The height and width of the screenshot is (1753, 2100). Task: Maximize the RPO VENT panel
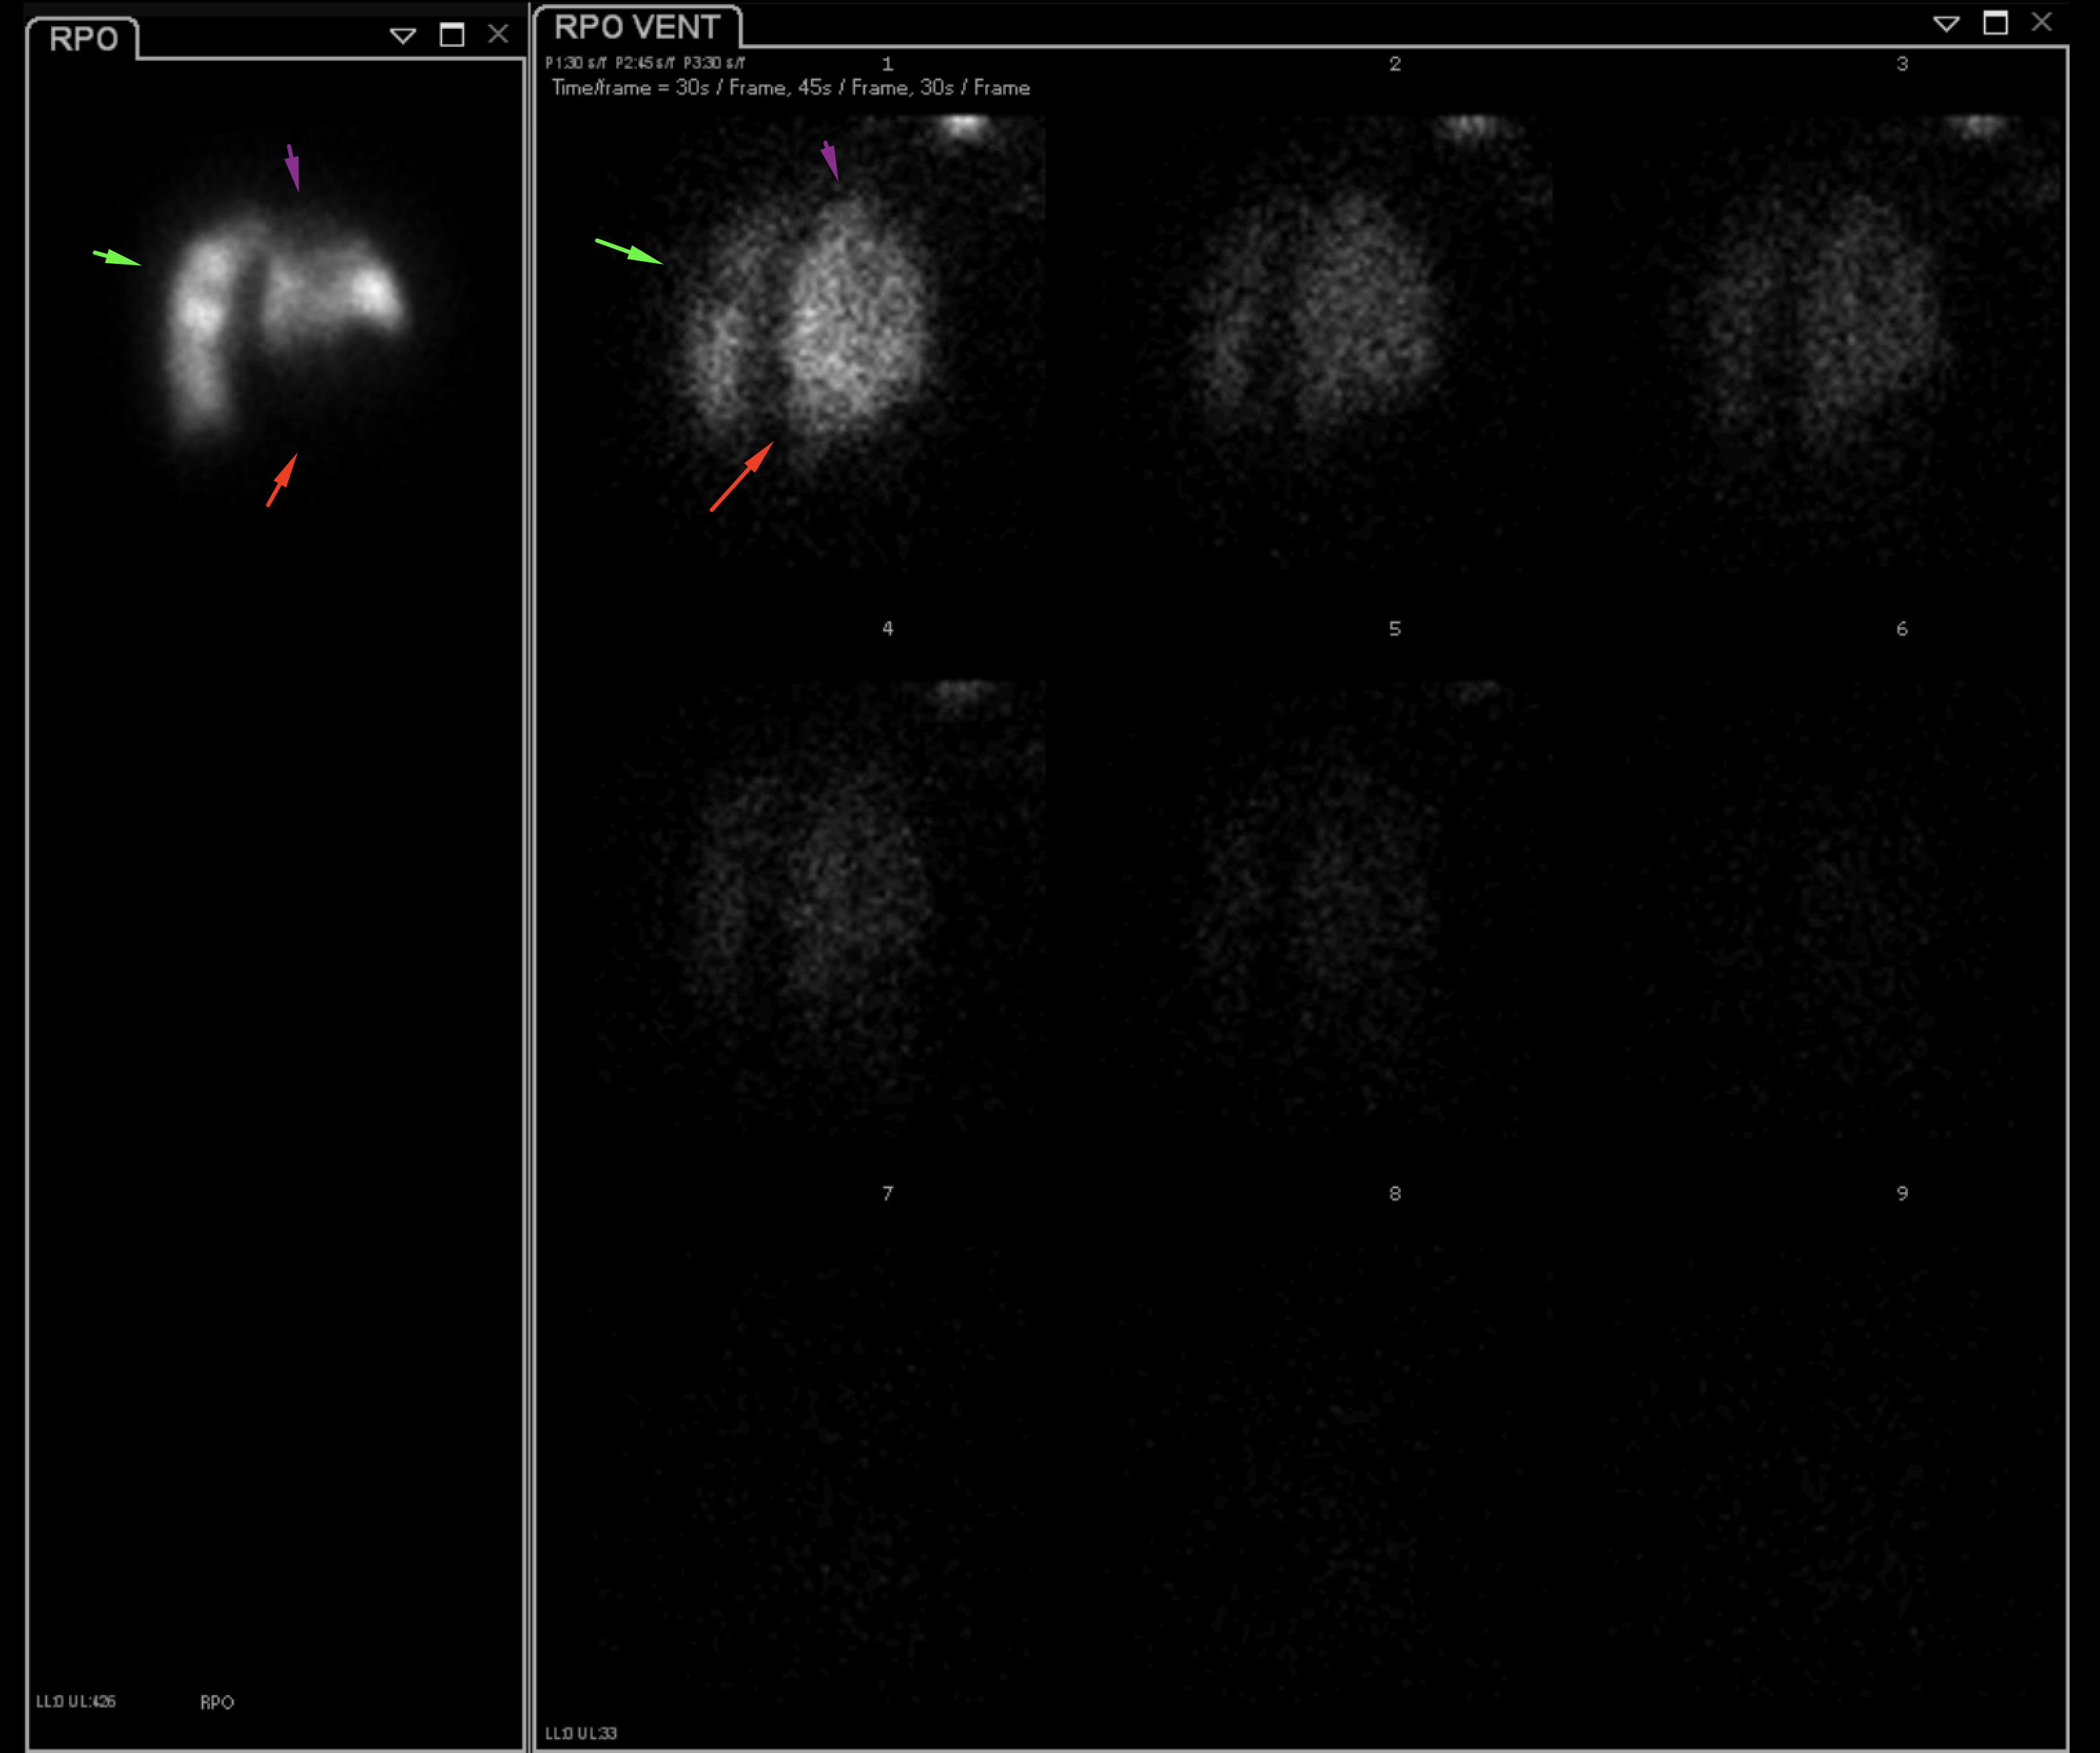(x=1995, y=23)
